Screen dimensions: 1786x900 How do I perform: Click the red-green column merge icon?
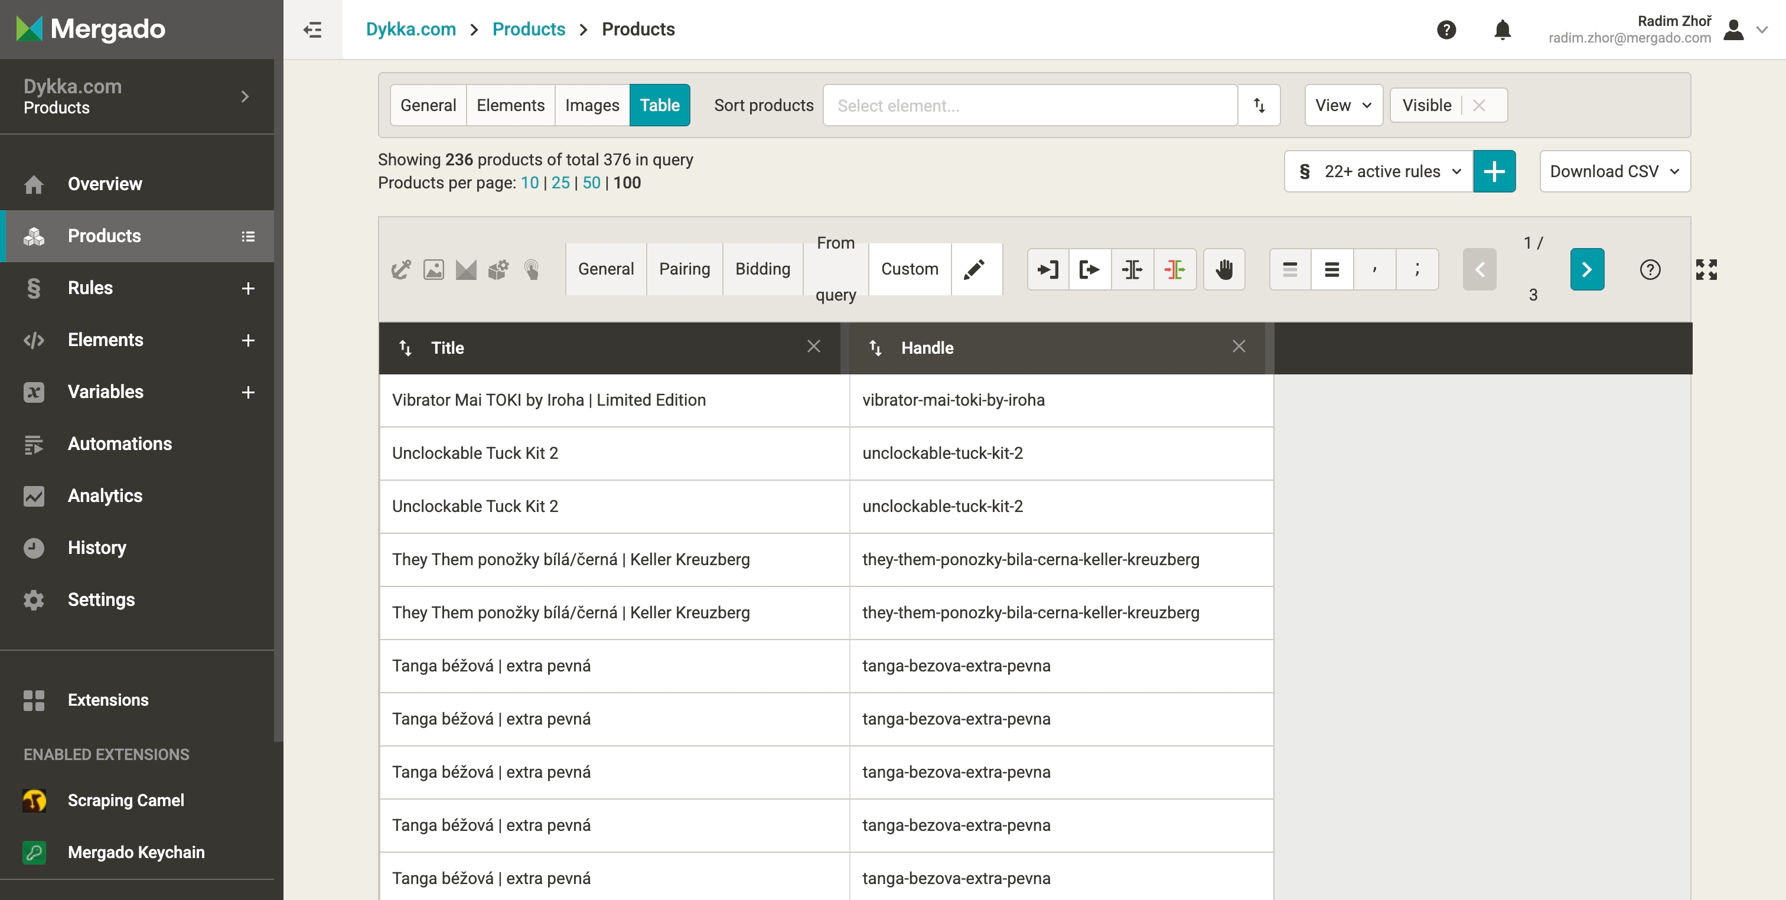[x=1175, y=269]
